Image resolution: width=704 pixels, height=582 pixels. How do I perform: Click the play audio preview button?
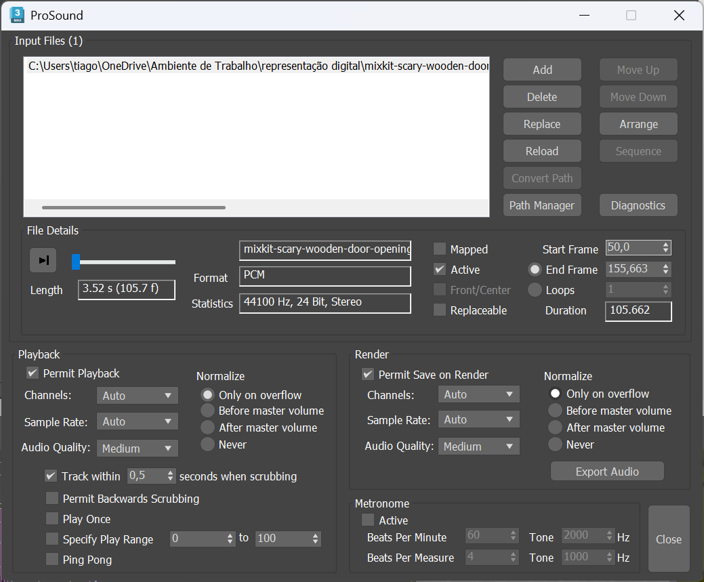point(43,260)
